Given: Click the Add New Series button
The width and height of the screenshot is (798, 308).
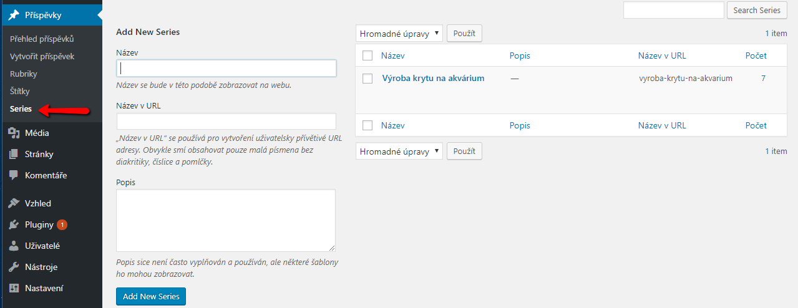Looking at the screenshot, I should (x=151, y=296).
